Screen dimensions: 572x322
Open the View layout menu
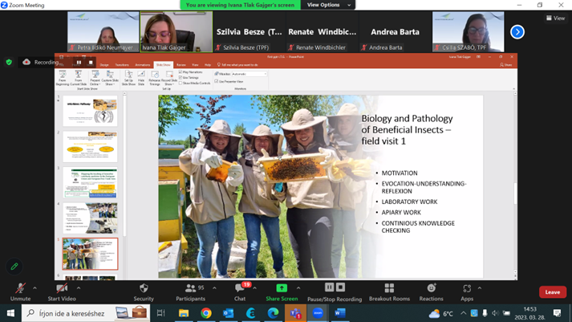(555, 18)
